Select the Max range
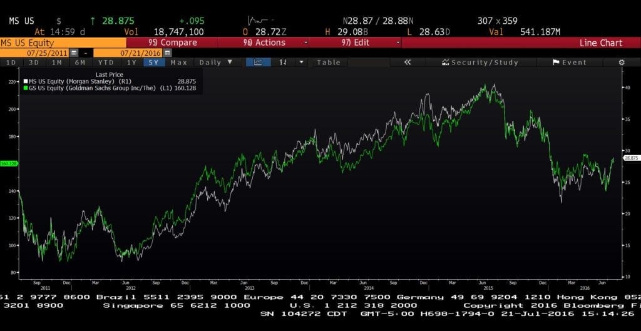 tap(179, 63)
